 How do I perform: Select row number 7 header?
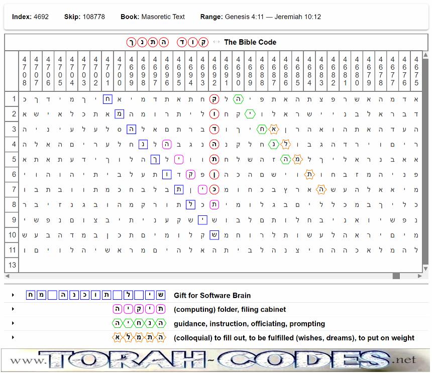[12, 190]
